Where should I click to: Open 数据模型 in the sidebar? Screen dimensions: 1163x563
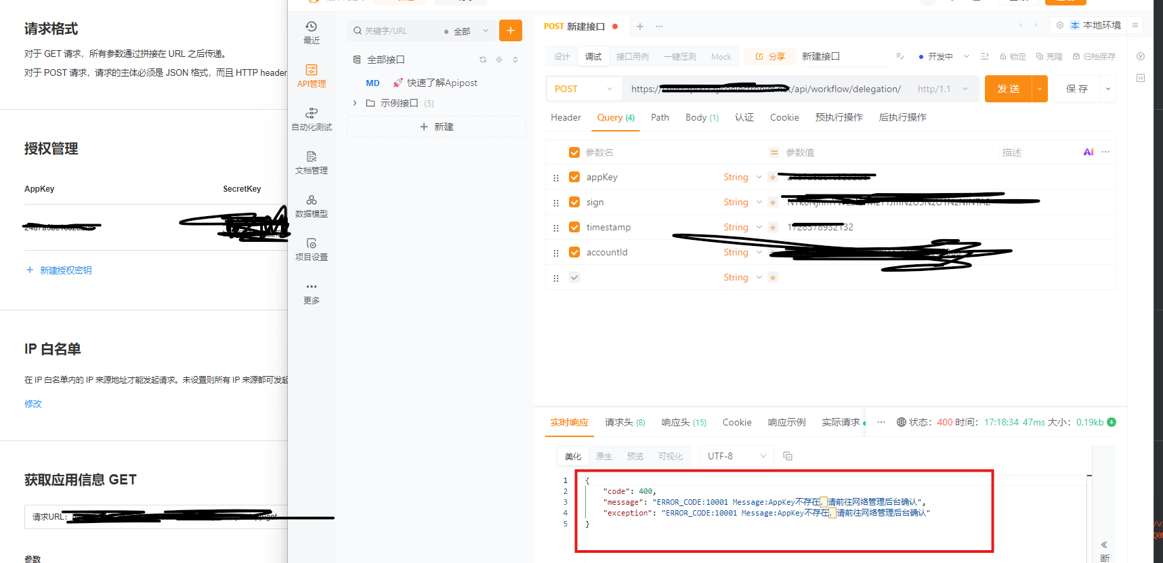pyautogui.click(x=311, y=205)
